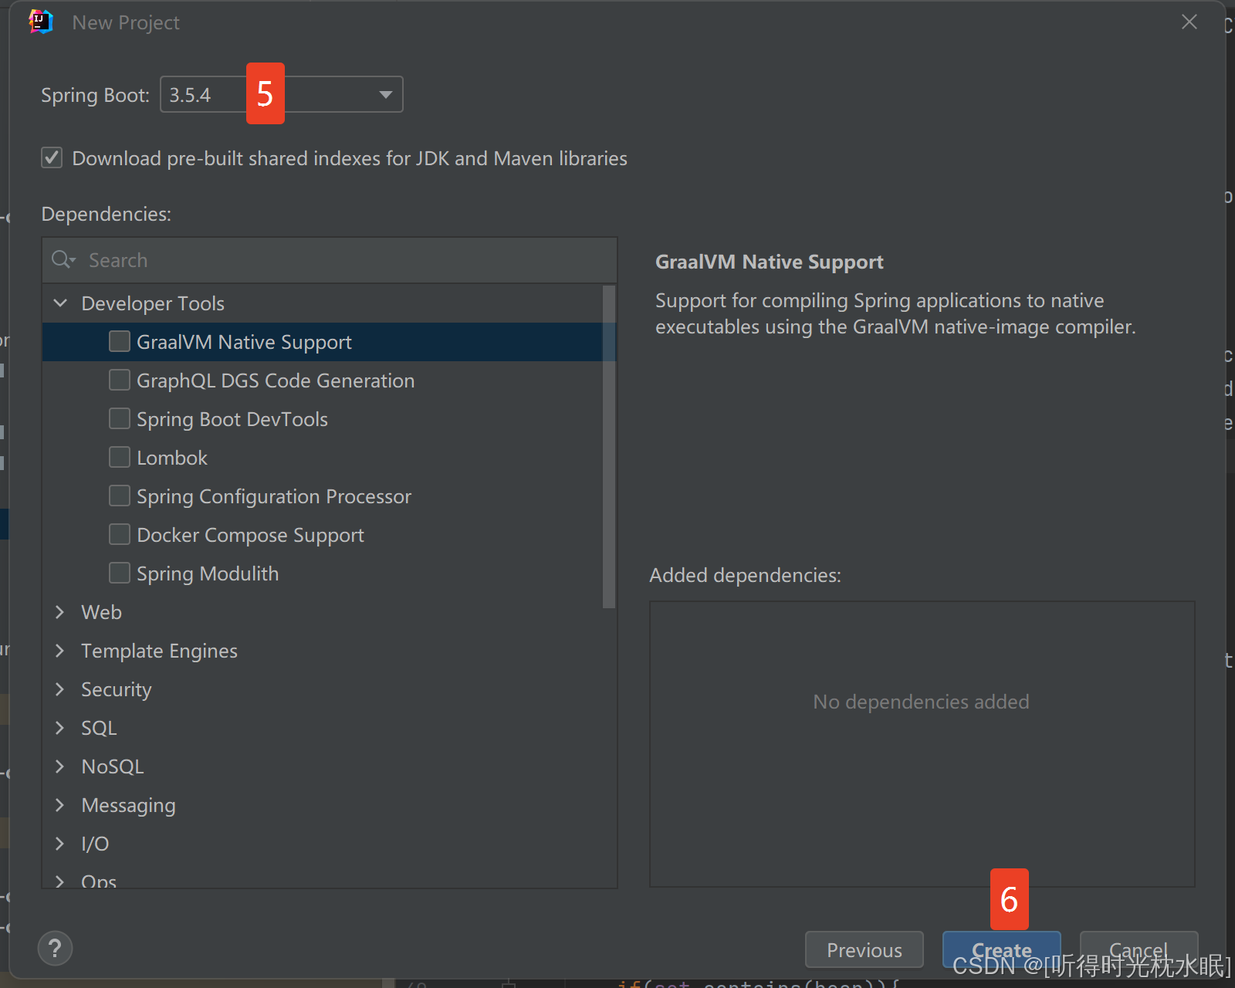This screenshot has height=988, width=1235.
Task: Expand the I/O category
Action: [60, 844]
